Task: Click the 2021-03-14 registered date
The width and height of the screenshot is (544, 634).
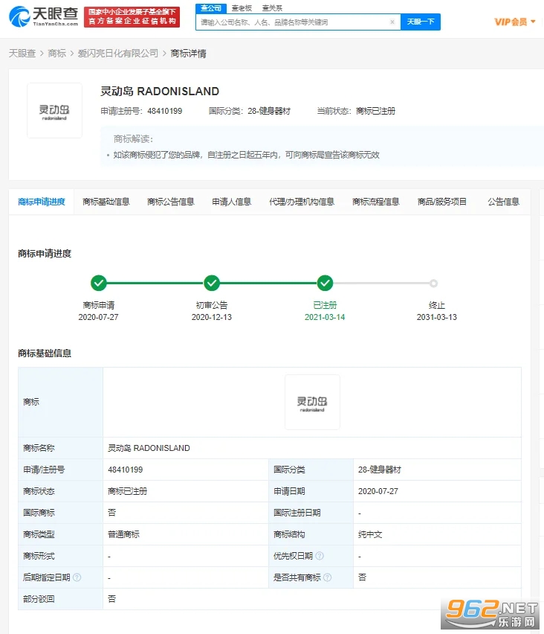Action: 325,318
